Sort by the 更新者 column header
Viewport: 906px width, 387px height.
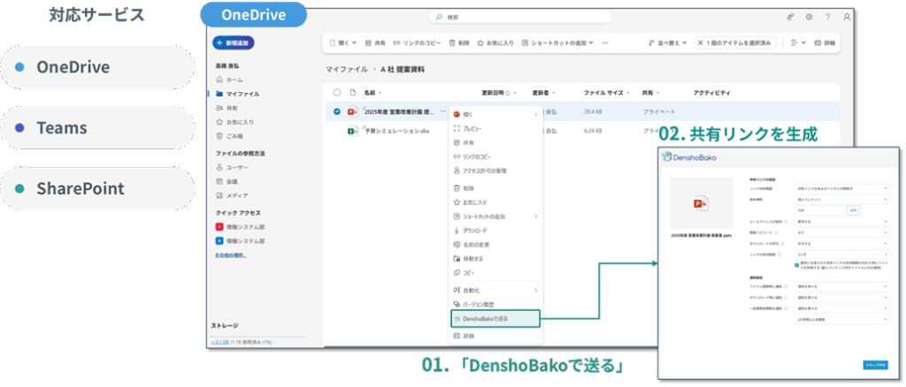(544, 92)
